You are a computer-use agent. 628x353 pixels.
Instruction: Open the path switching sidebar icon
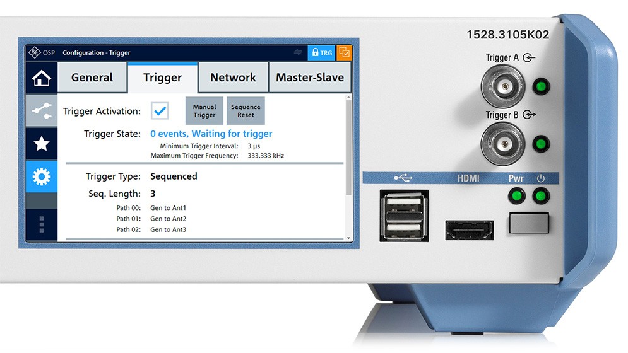(42, 110)
